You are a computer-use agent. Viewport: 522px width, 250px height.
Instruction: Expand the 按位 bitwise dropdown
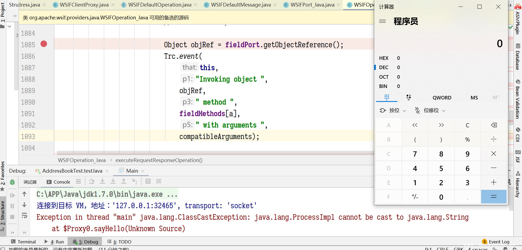[393, 110]
